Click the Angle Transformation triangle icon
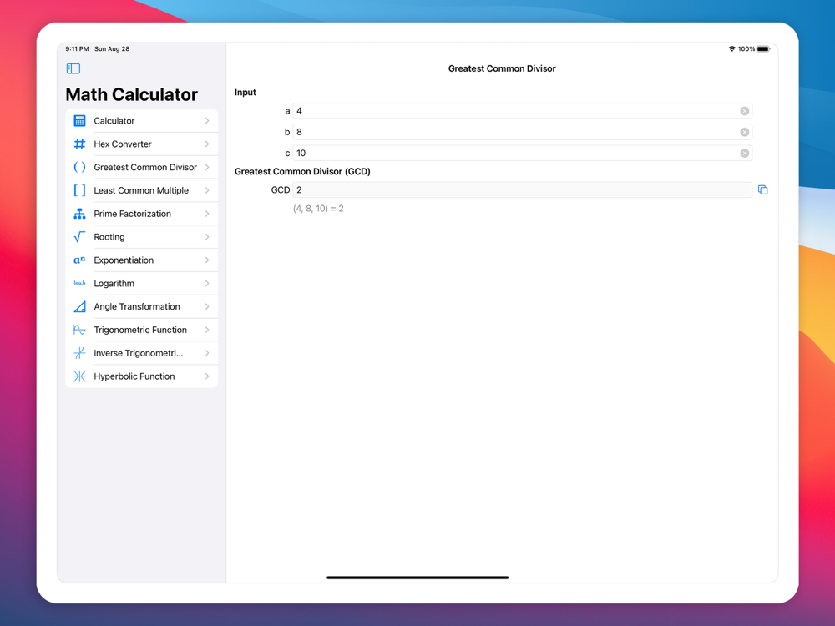This screenshot has height=626, width=835. 79,306
